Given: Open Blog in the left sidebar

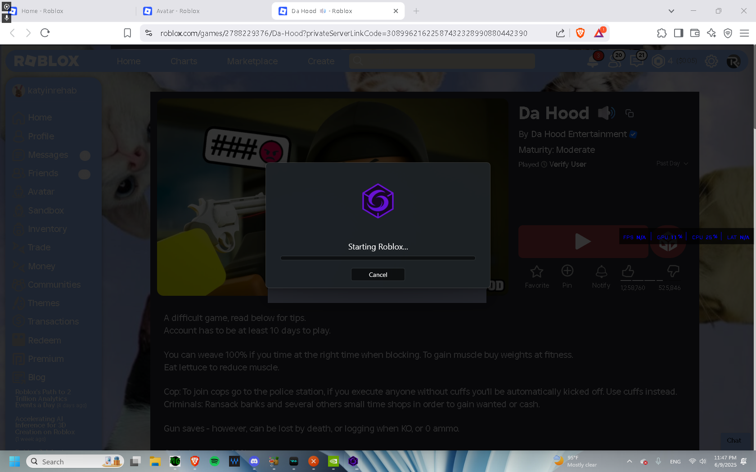Looking at the screenshot, I should tap(29, 377).
